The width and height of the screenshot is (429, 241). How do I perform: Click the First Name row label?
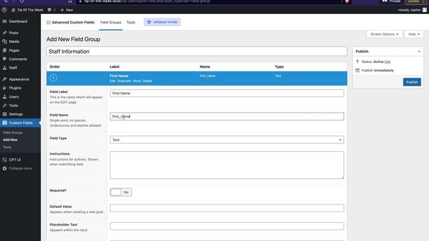pyautogui.click(x=119, y=76)
